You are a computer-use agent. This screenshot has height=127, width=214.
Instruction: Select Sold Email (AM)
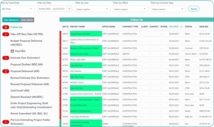pyautogui.click(x=20, y=91)
